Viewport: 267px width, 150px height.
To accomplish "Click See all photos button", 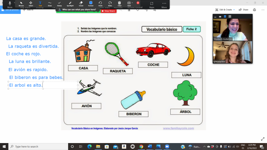I will (x=10, y=10).
